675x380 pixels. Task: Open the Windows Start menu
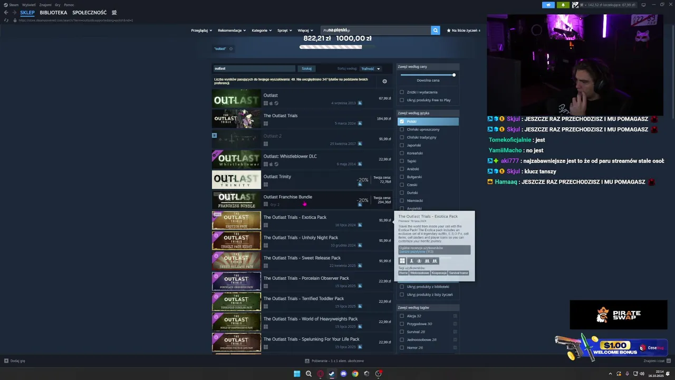click(x=297, y=374)
